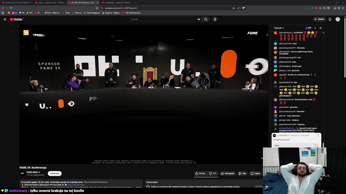The width and height of the screenshot is (346, 194).
Task: Start voice search with microphone icon
Action: tap(215, 19)
